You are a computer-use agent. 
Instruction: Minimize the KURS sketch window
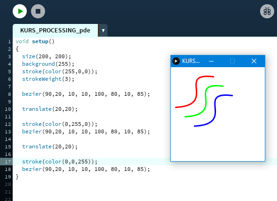click(x=211, y=61)
